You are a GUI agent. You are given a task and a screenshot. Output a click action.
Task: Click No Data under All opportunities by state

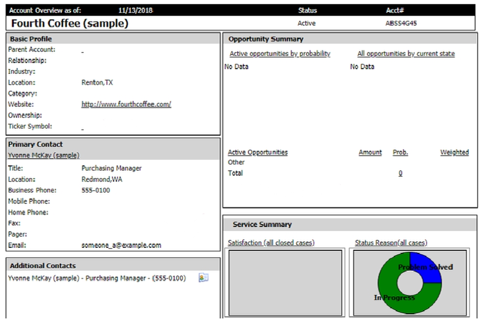362,66
